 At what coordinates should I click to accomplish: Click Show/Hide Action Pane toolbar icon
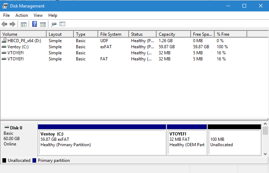43,24
